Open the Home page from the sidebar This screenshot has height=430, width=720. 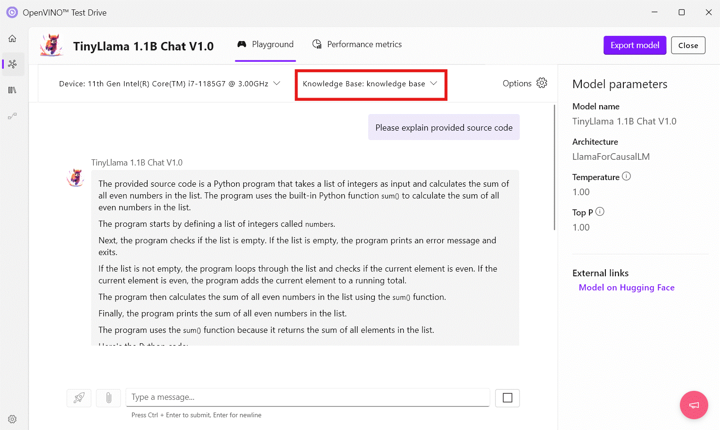[12, 38]
